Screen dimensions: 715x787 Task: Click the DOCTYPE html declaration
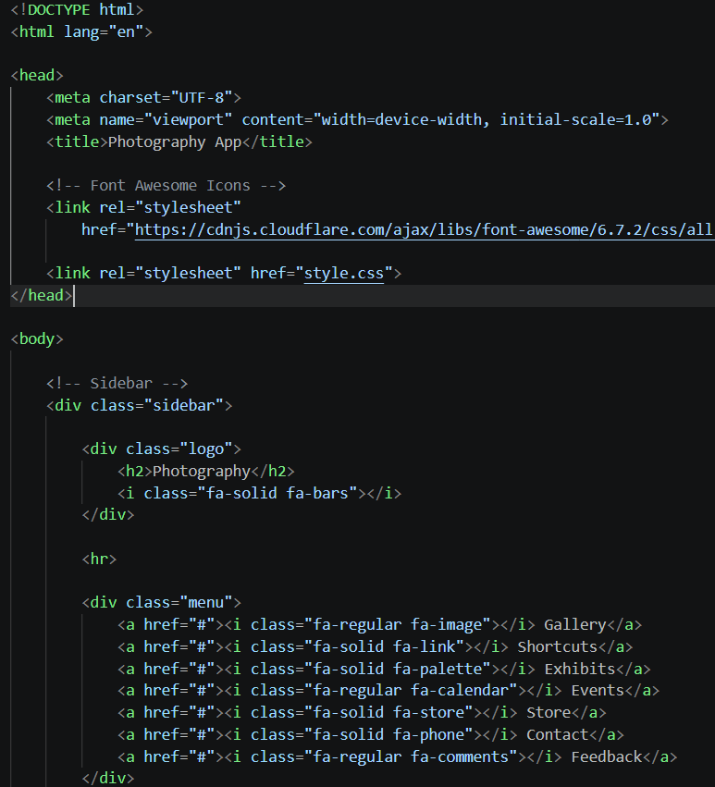pyautogui.click(x=78, y=9)
